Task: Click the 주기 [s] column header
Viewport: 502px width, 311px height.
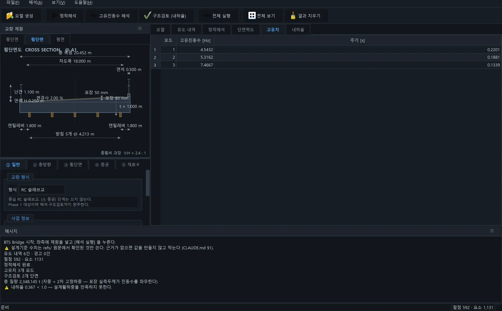Action: 358,41
